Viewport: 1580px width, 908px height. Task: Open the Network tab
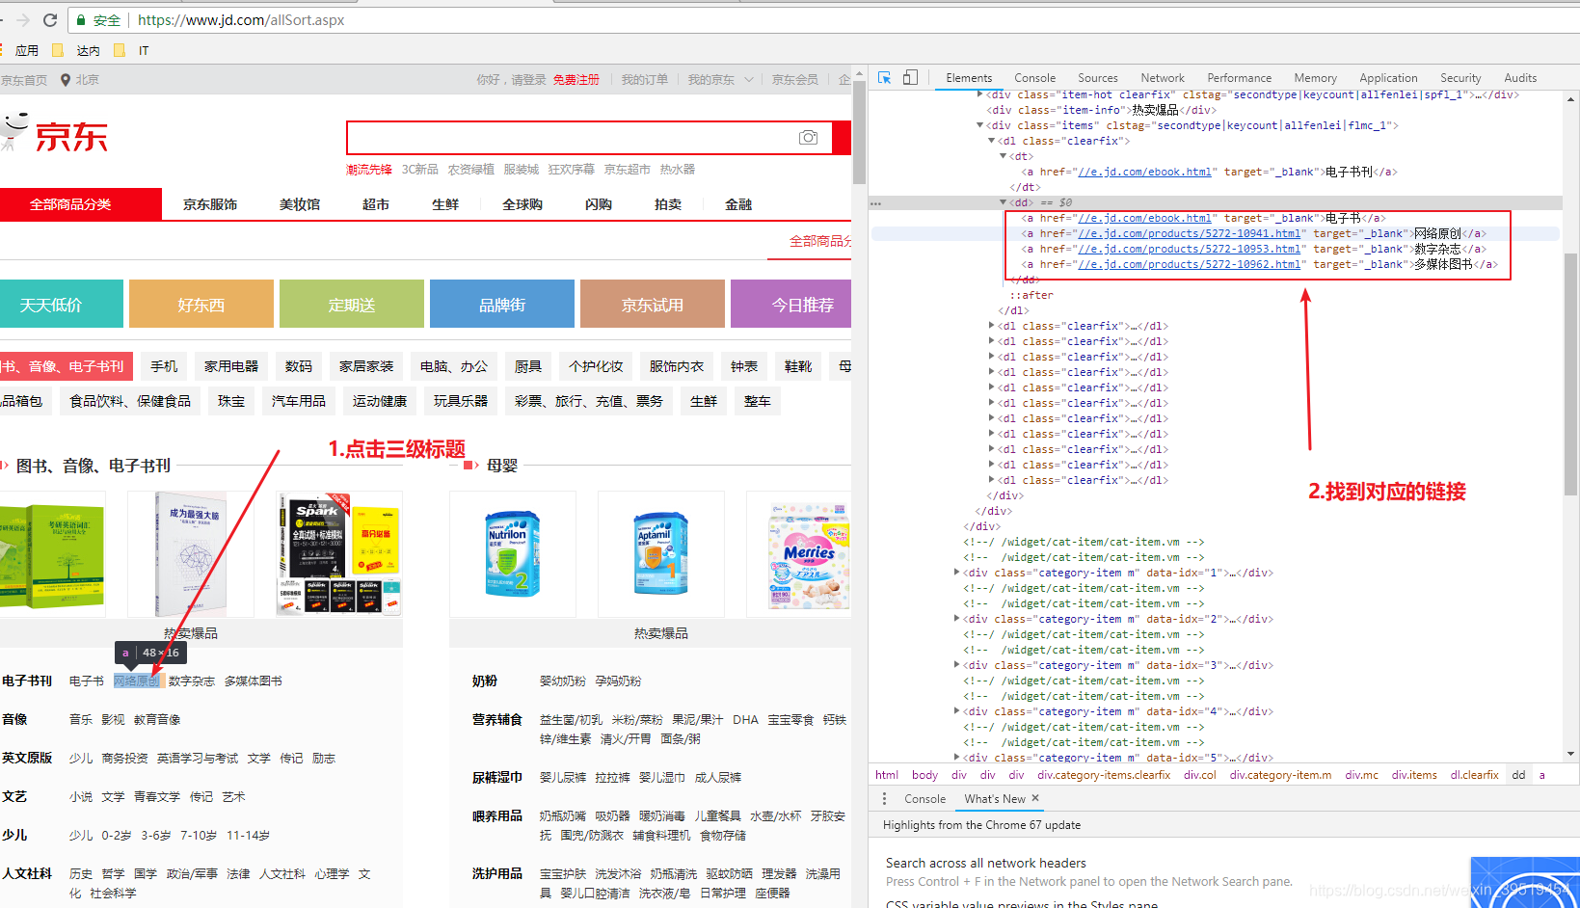click(x=1163, y=78)
